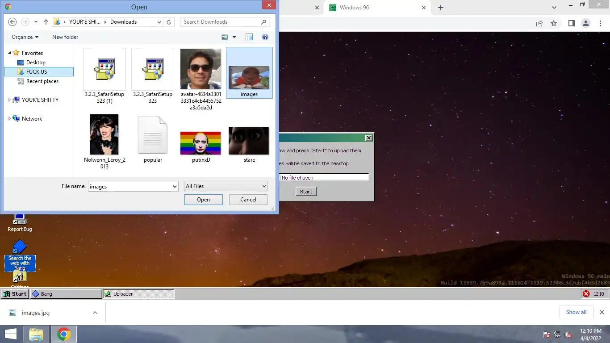
Task: Click the No file chosen field
Action: click(x=324, y=178)
